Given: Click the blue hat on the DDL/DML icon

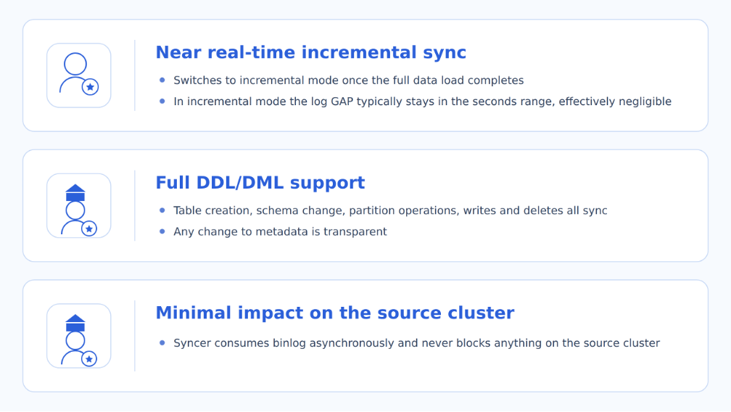Looking at the screenshot, I should pos(75,193).
